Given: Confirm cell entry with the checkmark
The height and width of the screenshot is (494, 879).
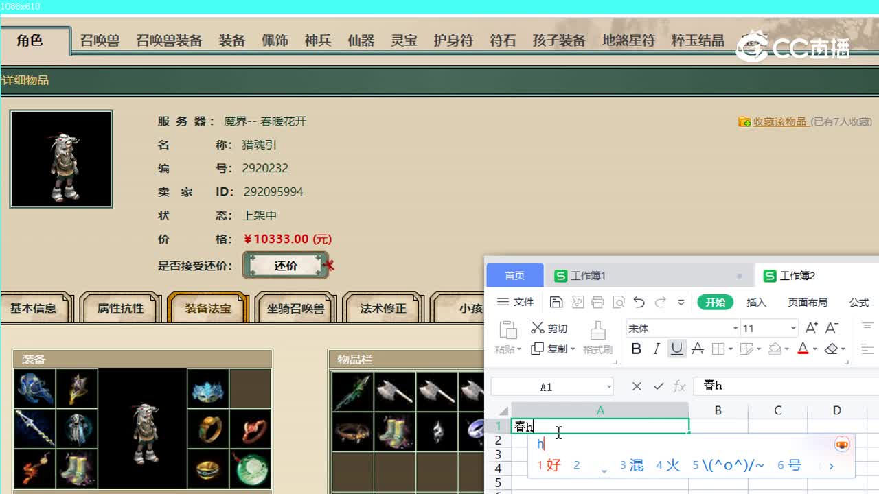Looking at the screenshot, I should point(659,386).
